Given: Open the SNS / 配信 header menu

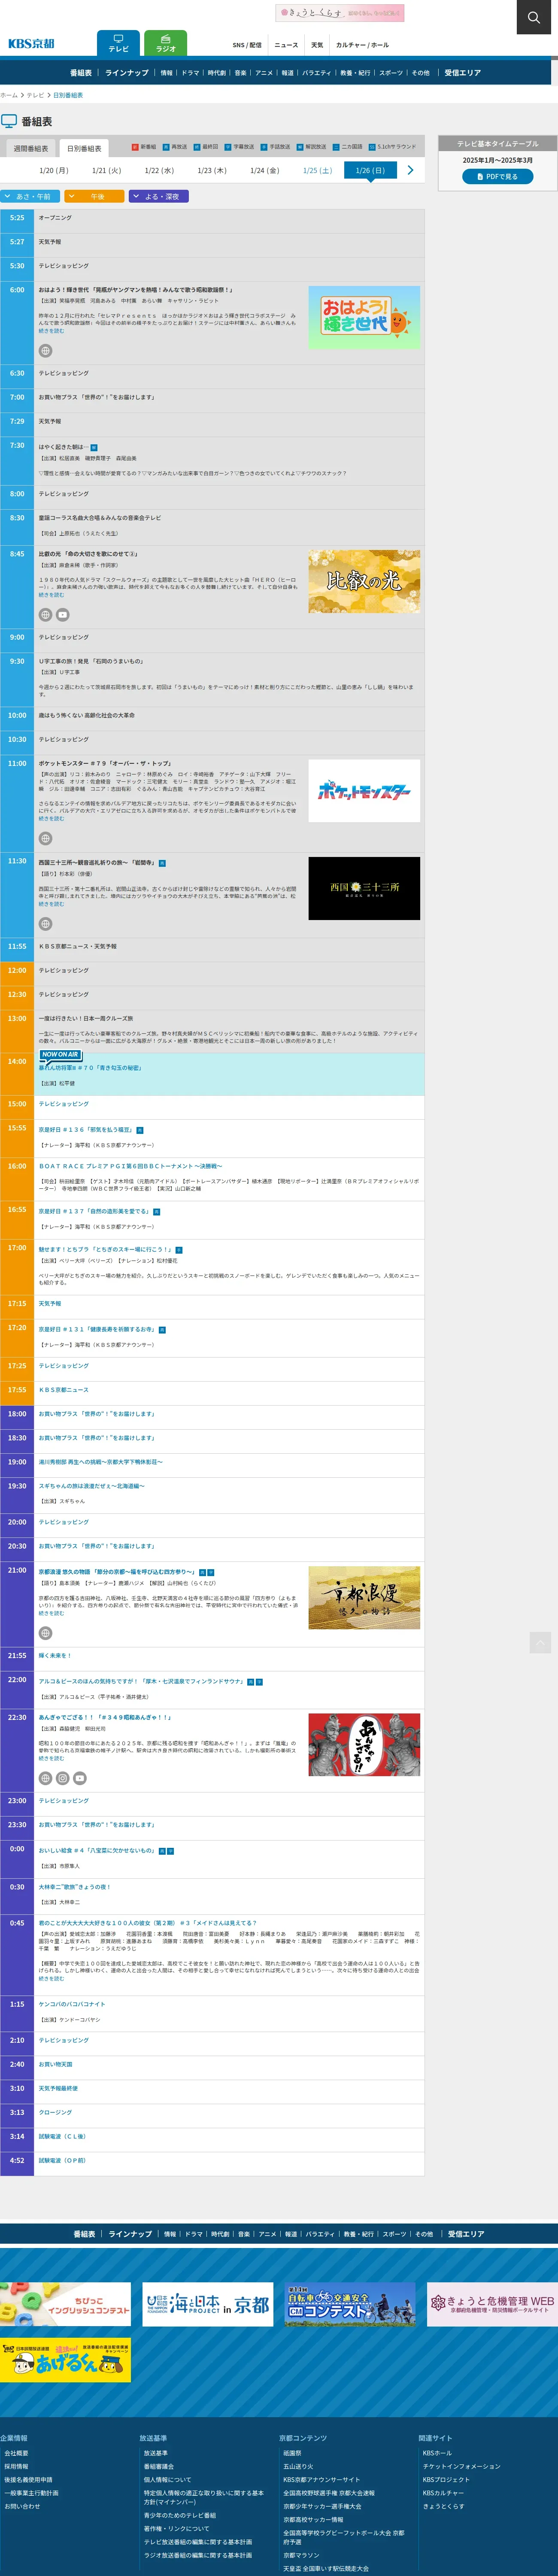Looking at the screenshot, I should coord(246,45).
